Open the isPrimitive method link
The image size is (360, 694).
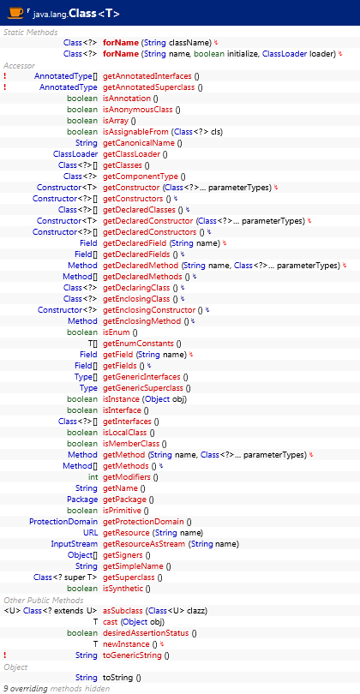pyautogui.click(x=123, y=511)
